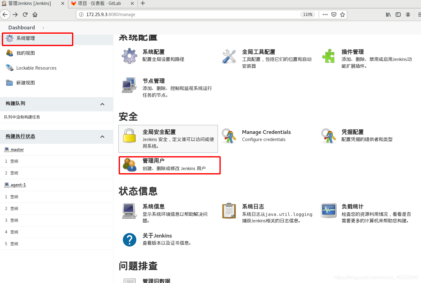Collapse the 构建执行状态 section
This screenshot has height=283, width=421.
click(102, 136)
